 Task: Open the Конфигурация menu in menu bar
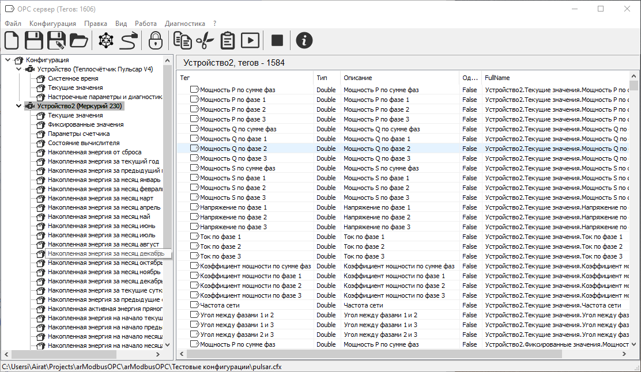pyautogui.click(x=52, y=24)
